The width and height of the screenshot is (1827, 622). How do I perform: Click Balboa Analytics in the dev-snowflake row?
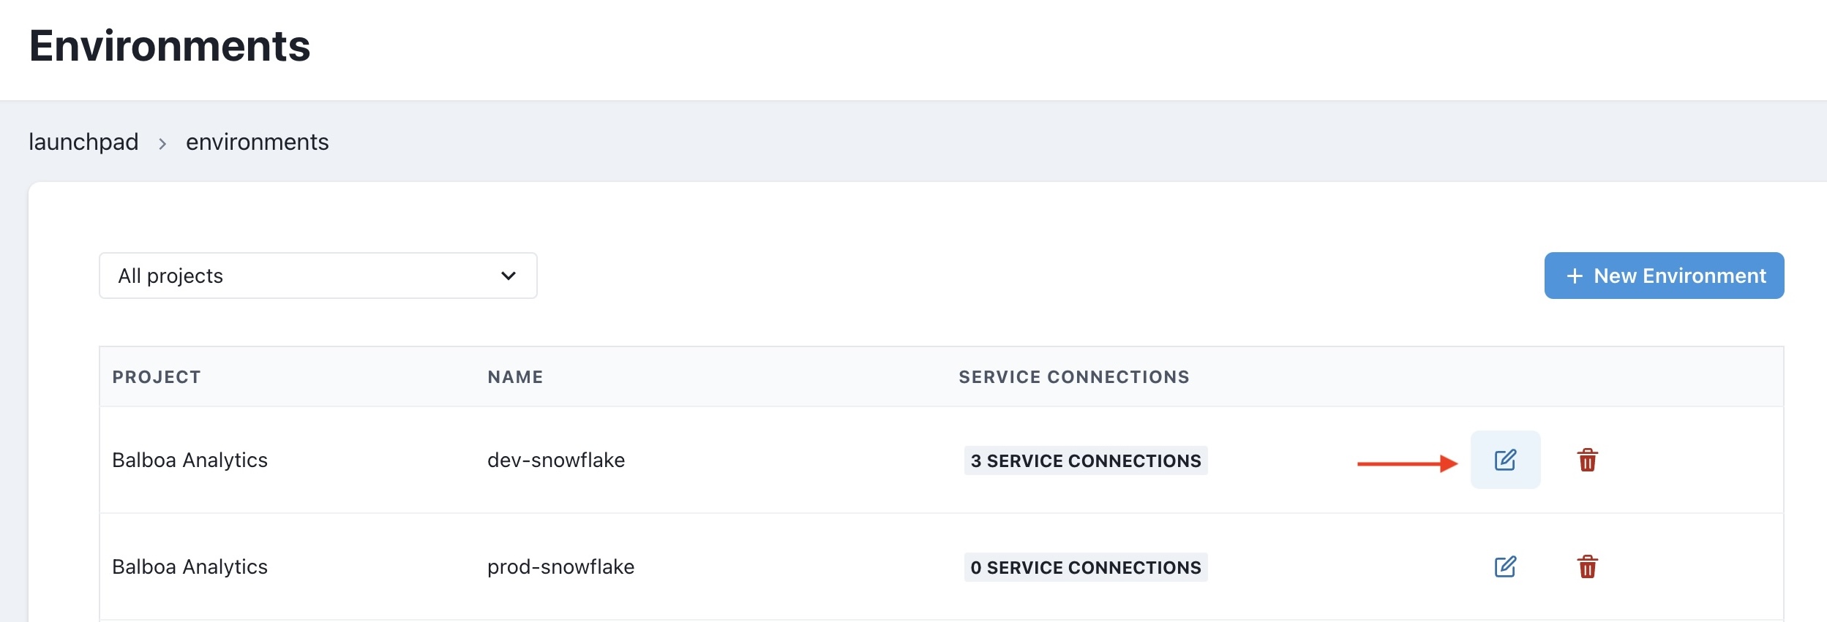[190, 460]
